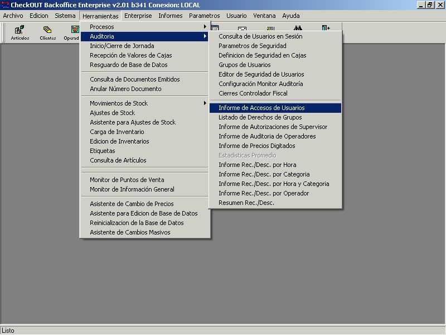
Task: Close the open Herramientas menu
Action: [x=100, y=16]
